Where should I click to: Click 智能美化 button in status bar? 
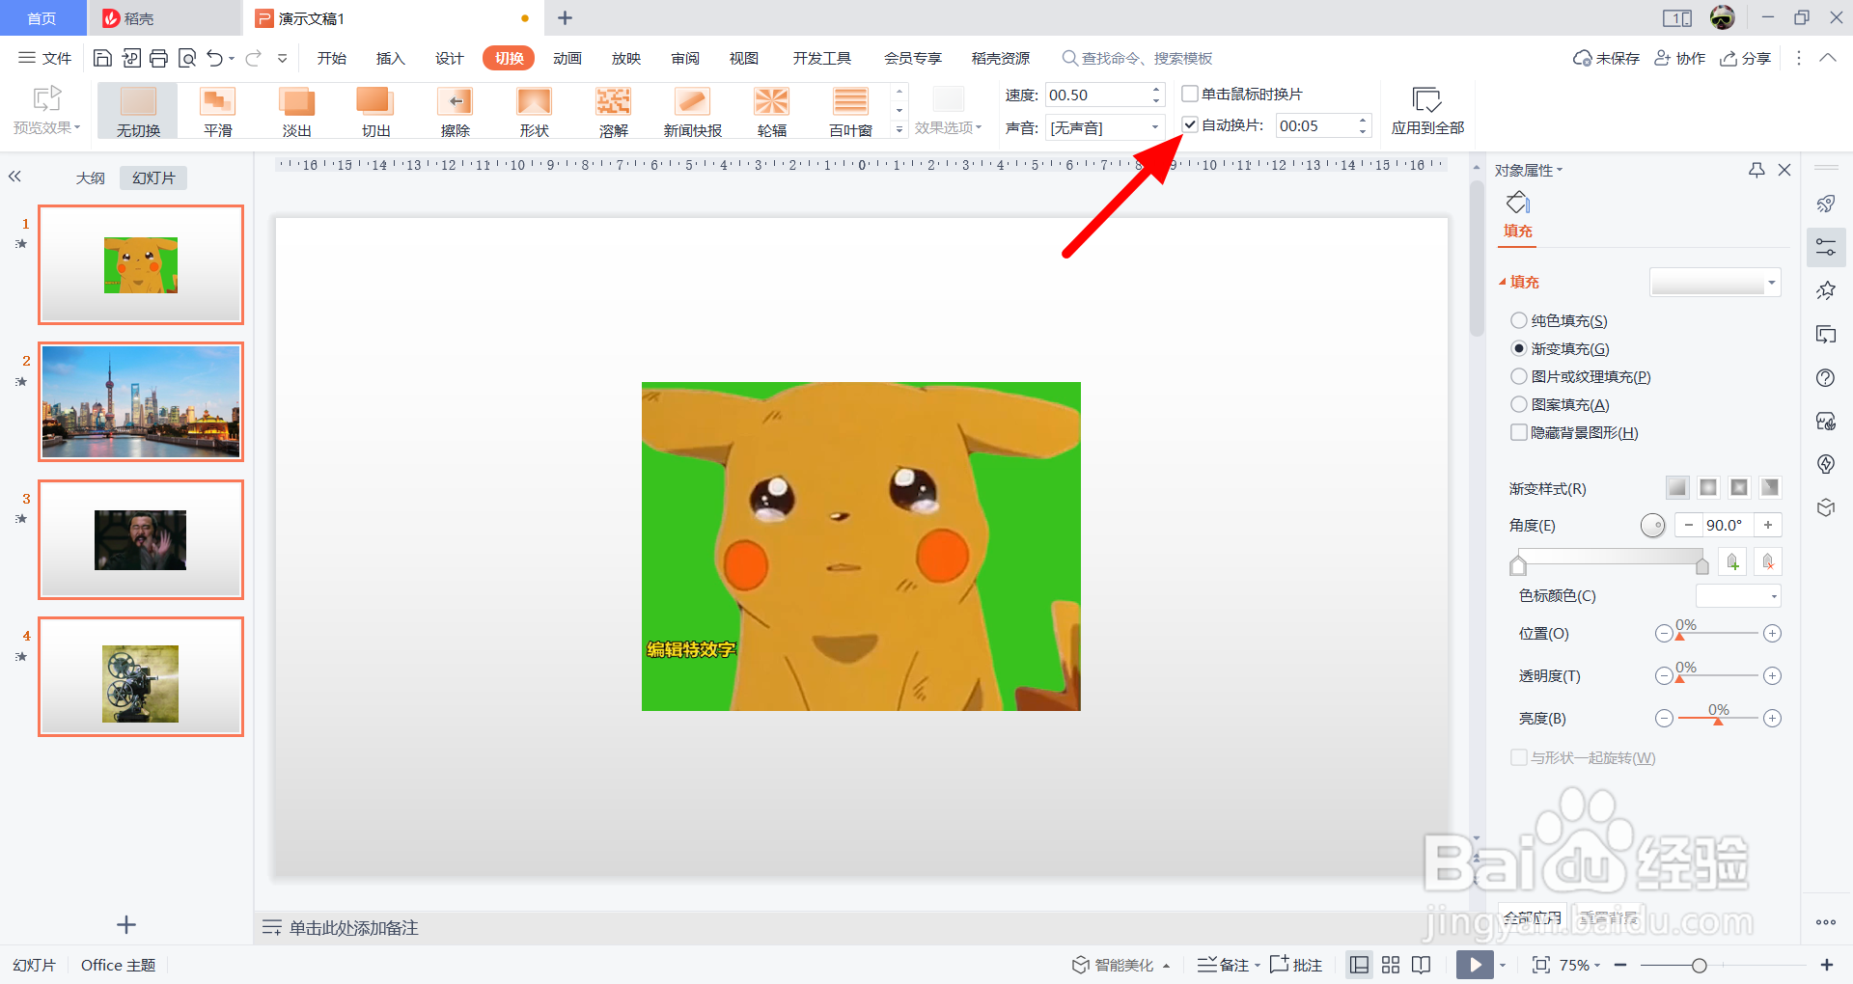(1120, 965)
